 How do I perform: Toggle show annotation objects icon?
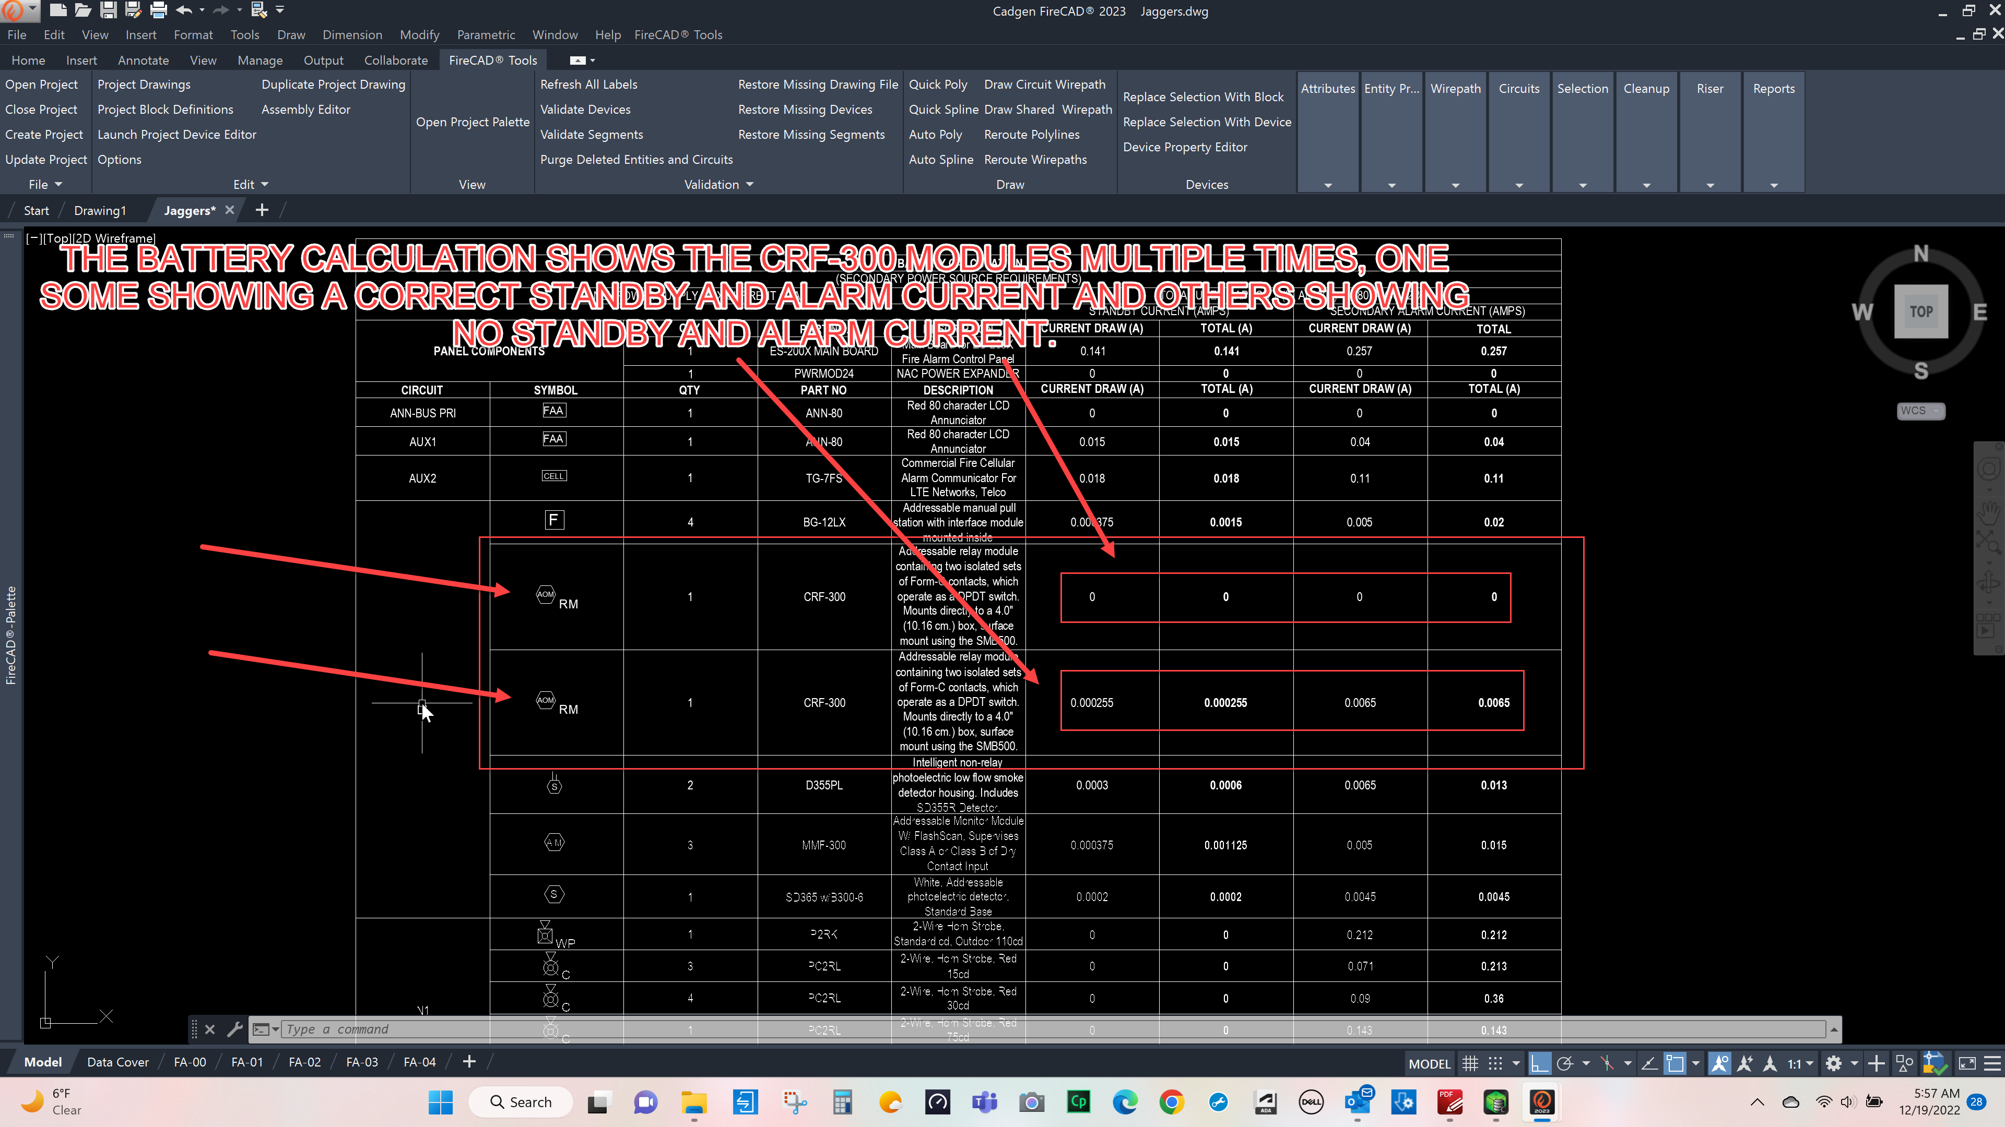point(1719,1063)
